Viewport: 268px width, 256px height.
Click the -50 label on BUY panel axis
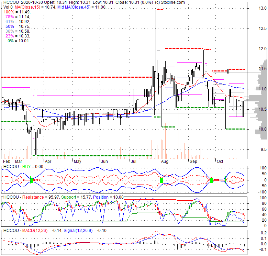264,186
